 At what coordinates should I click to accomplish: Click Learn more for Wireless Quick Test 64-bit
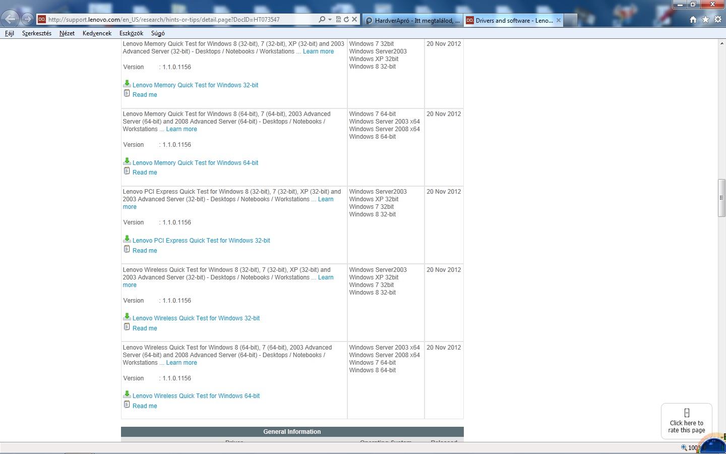coord(181,363)
